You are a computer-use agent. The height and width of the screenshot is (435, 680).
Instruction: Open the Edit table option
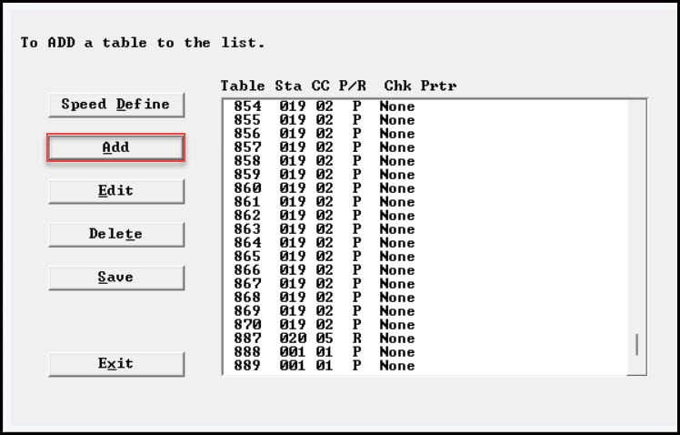[x=115, y=191]
